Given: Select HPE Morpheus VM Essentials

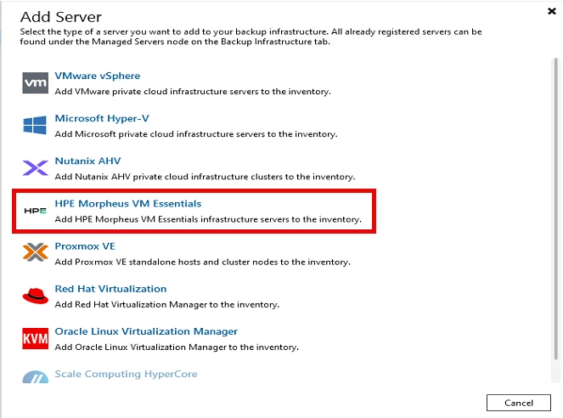Looking at the screenshot, I should [x=128, y=204].
